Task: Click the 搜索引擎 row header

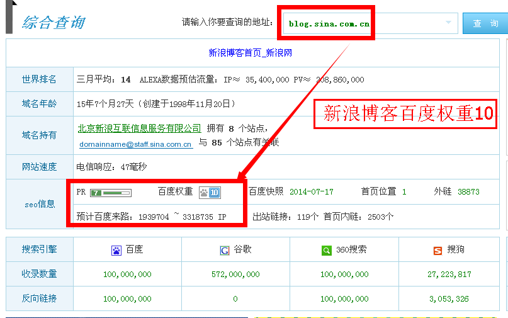Action: coord(39,249)
